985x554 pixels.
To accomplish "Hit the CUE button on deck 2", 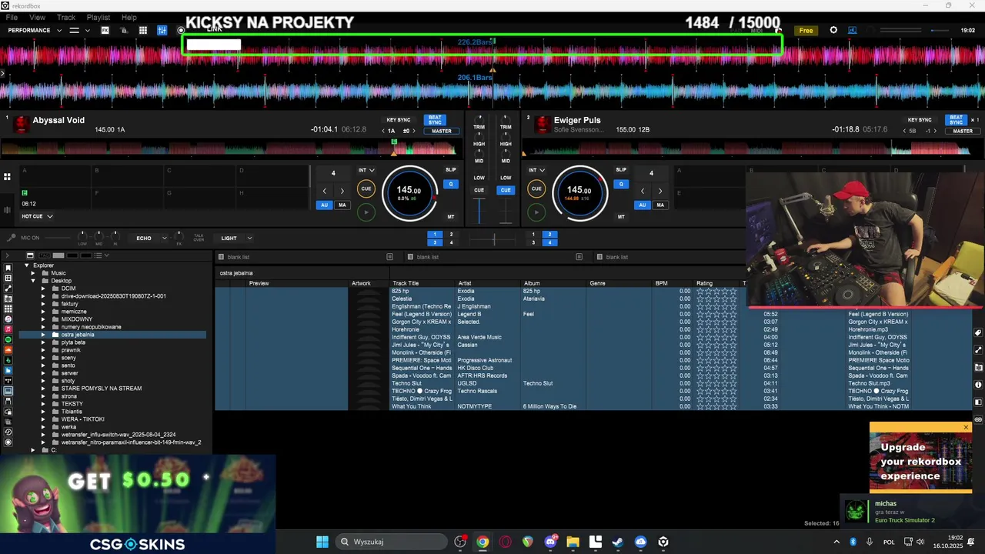I will pyautogui.click(x=536, y=189).
